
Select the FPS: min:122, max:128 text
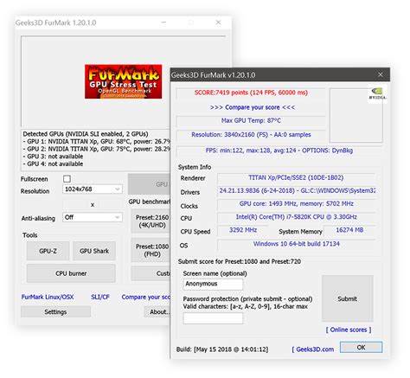[279, 151]
